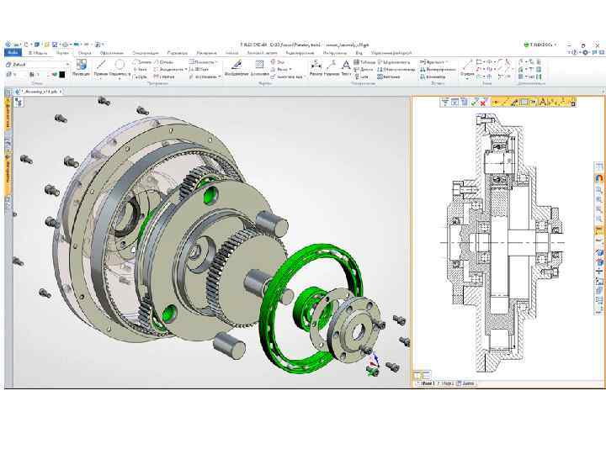Open the Спецификация ribbon tab
This screenshot has width=606, height=454.
click(x=146, y=52)
